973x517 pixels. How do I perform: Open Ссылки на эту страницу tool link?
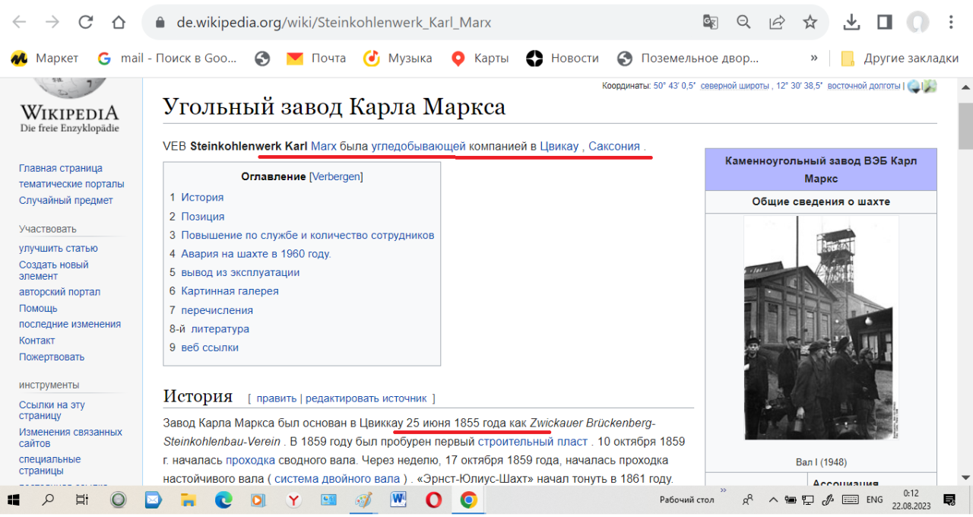coord(52,411)
